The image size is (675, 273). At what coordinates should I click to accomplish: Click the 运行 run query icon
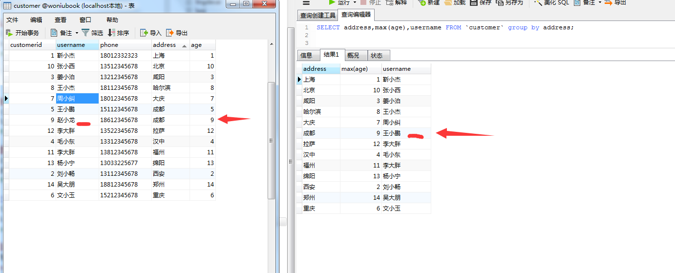[332, 2]
